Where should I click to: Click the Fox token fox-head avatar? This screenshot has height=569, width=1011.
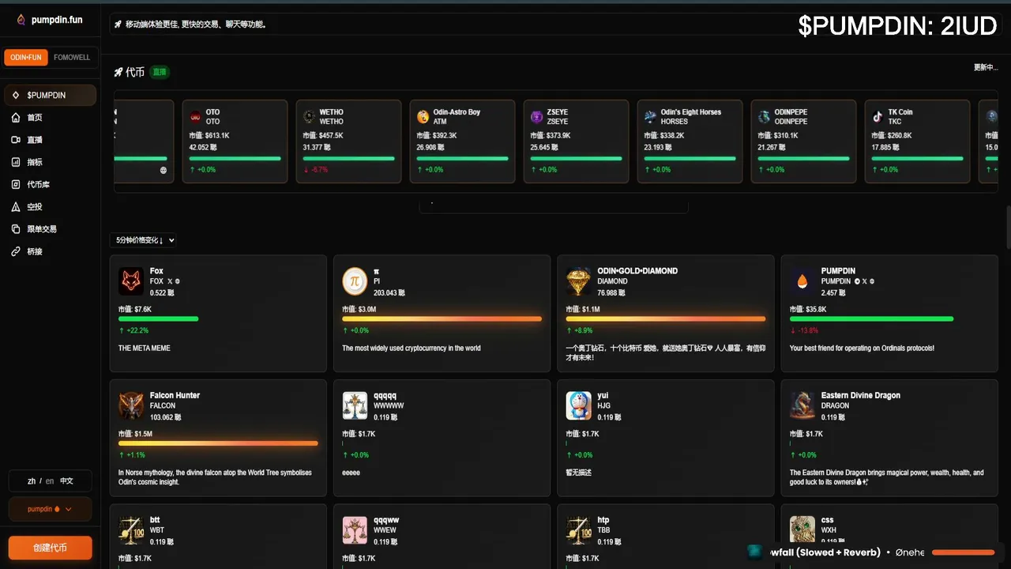[x=131, y=281]
